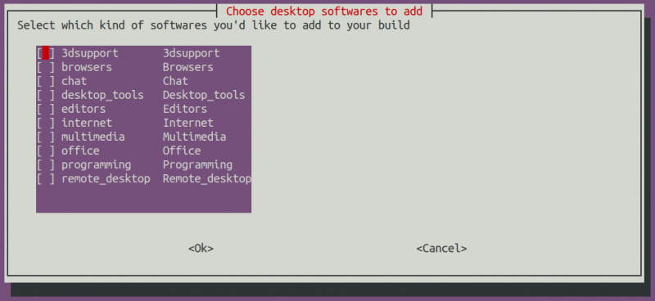Select the office checkbox

[x=46, y=150]
